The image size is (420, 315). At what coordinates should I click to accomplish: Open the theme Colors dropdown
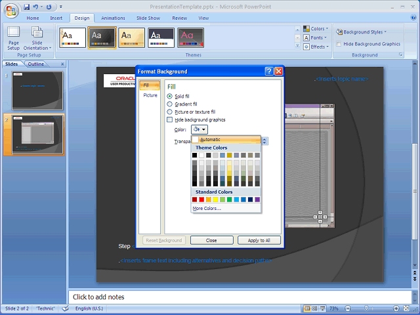(316, 29)
